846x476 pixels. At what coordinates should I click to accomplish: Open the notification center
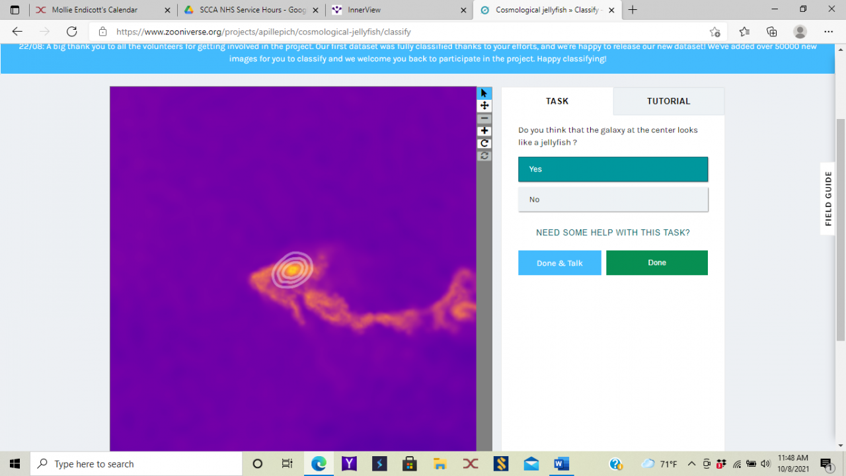(x=826, y=463)
